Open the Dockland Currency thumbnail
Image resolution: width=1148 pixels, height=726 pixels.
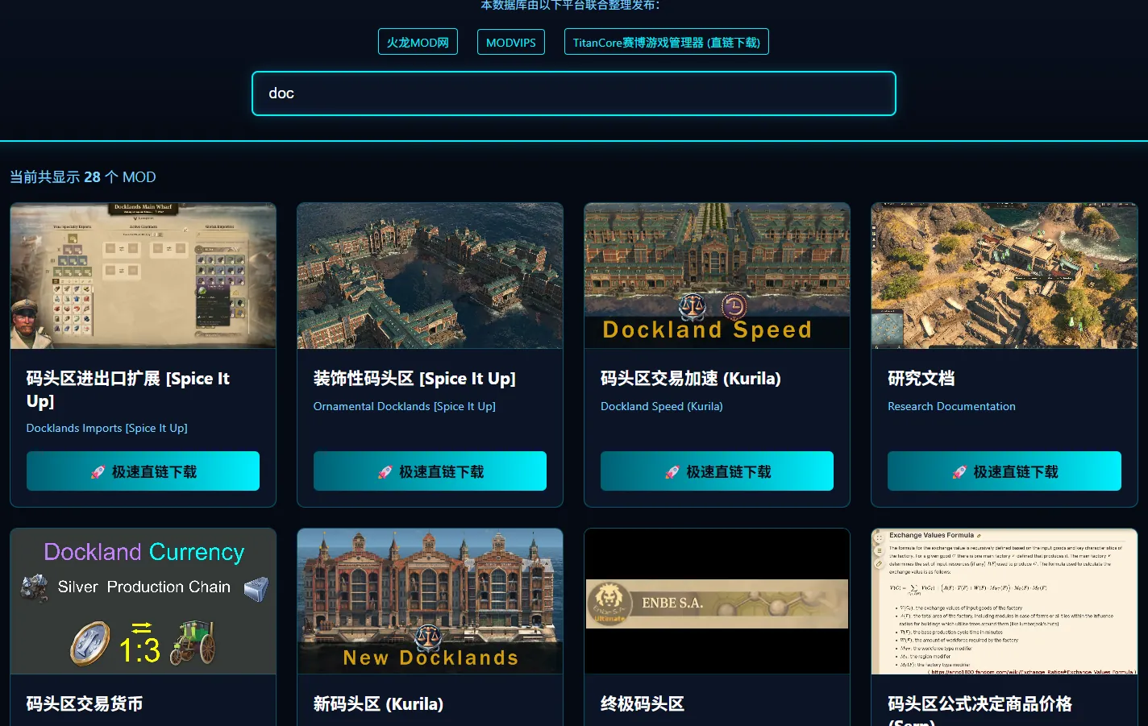(x=143, y=601)
